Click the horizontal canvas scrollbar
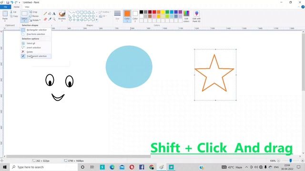The width and height of the screenshot is (305, 171). point(79,156)
